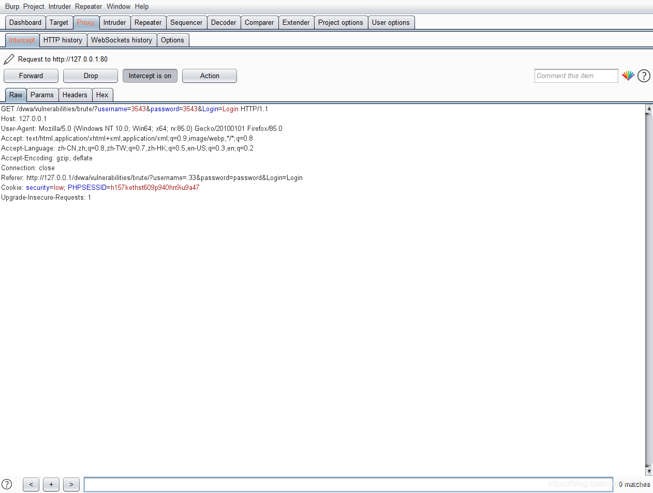Switch to the Intruder tool tab
This screenshot has width=653, height=493.
pyautogui.click(x=114, y=23)
